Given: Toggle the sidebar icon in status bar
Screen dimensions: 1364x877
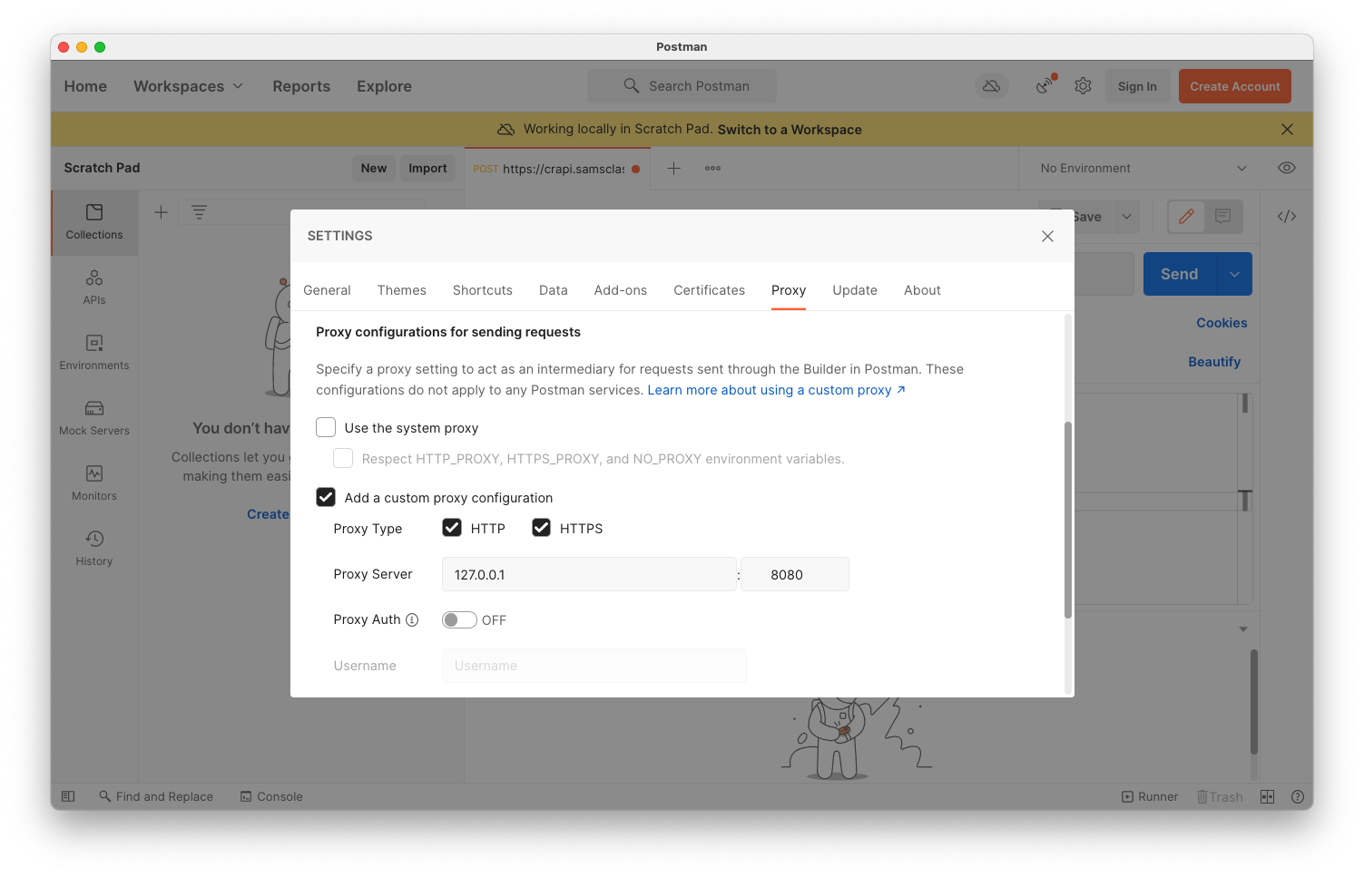Looking at the screenshot, I should coord(68,796).
